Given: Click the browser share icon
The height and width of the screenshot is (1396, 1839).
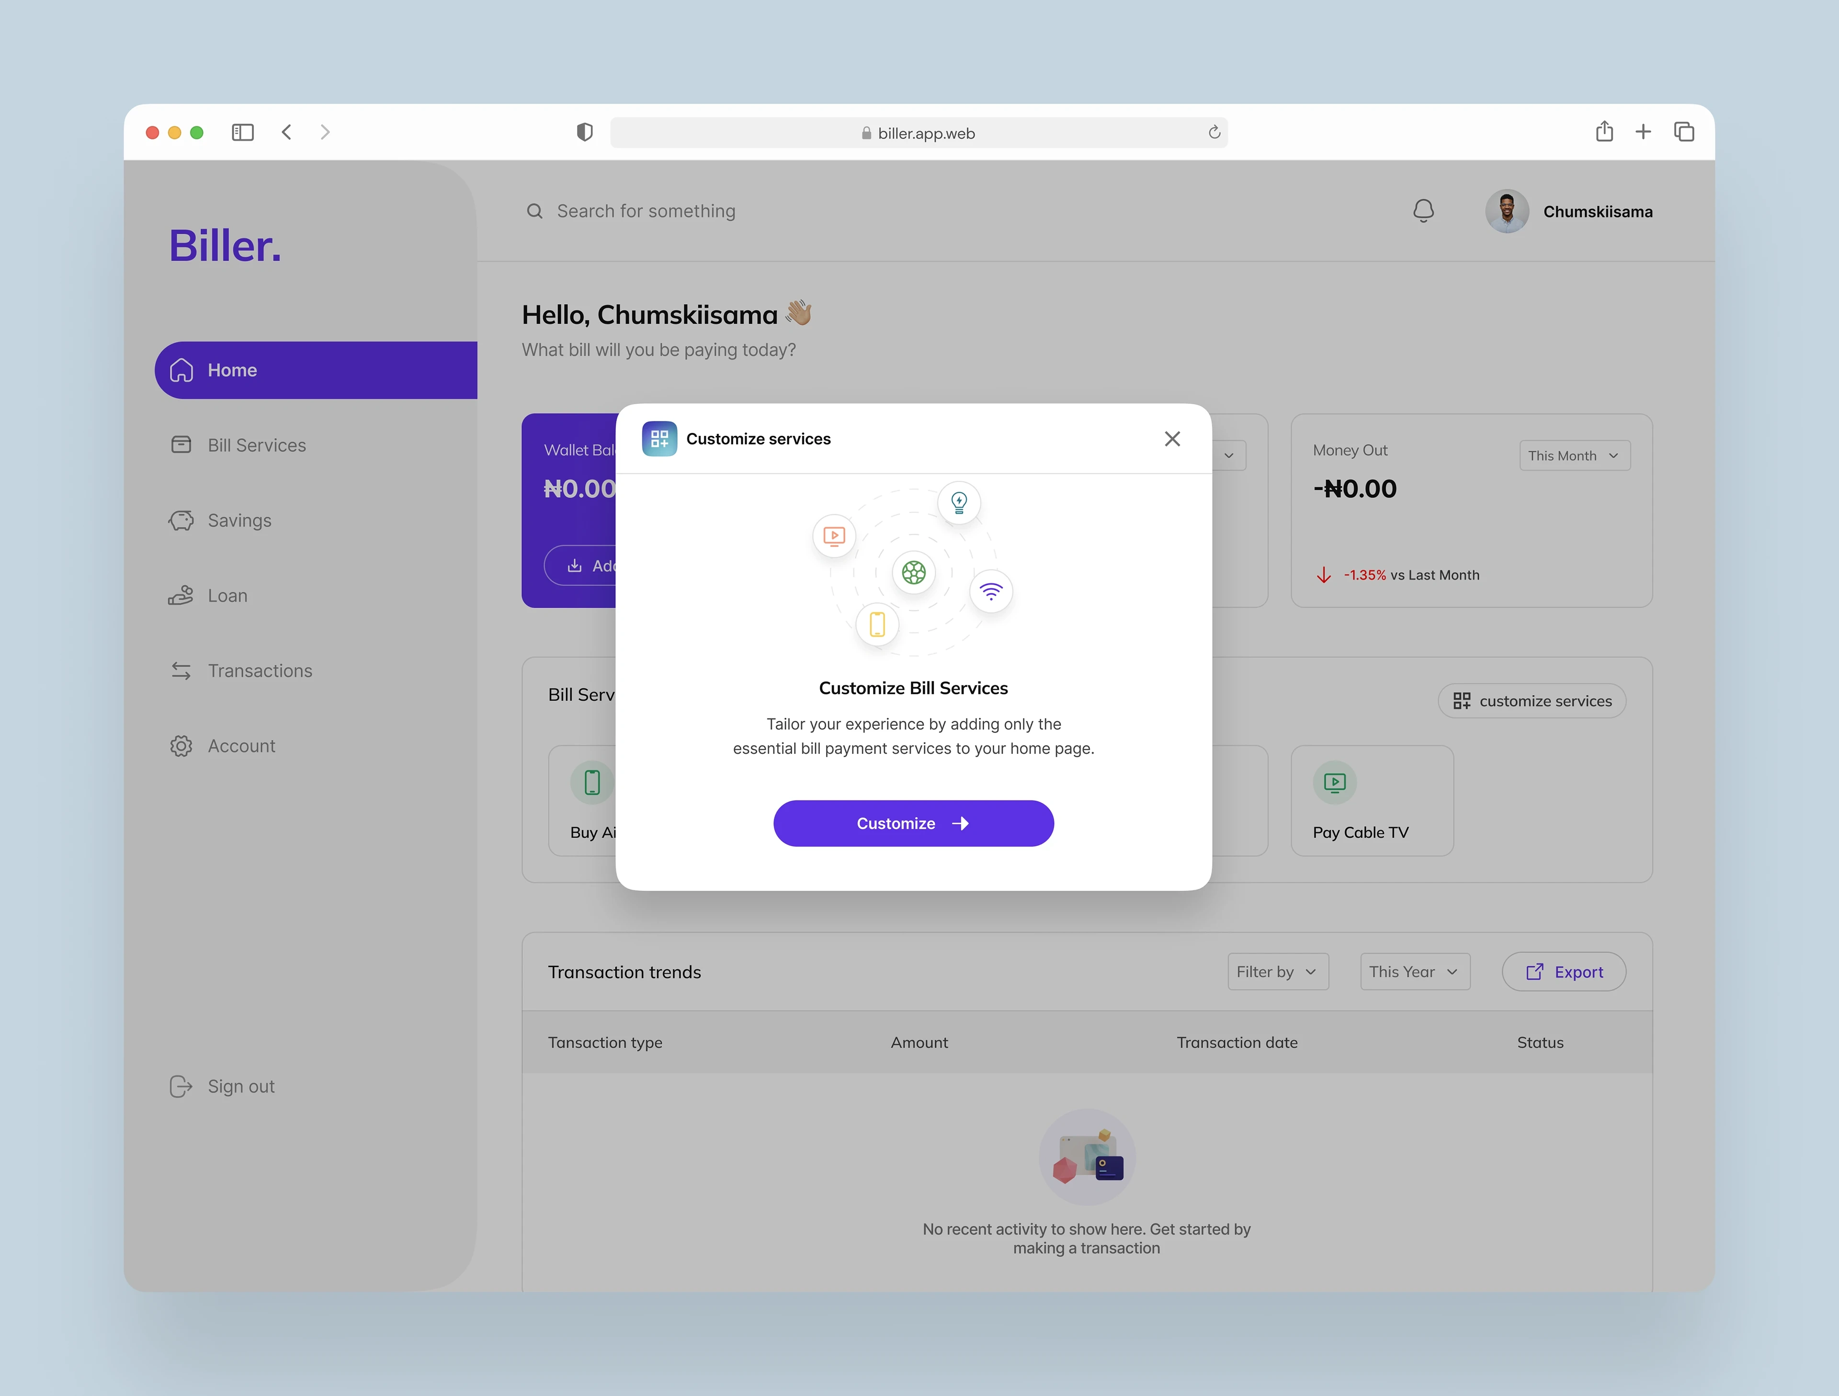Looking at the screenshot, I should (x=1604, y=131).
